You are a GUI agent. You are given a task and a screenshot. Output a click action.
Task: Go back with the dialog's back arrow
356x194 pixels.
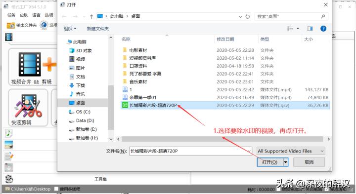coord(64,16)
